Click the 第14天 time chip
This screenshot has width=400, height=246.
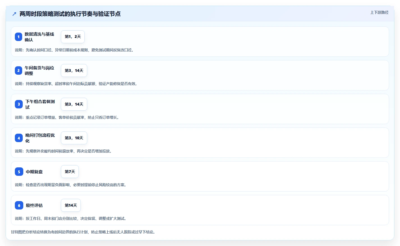(x=71, y=205)
